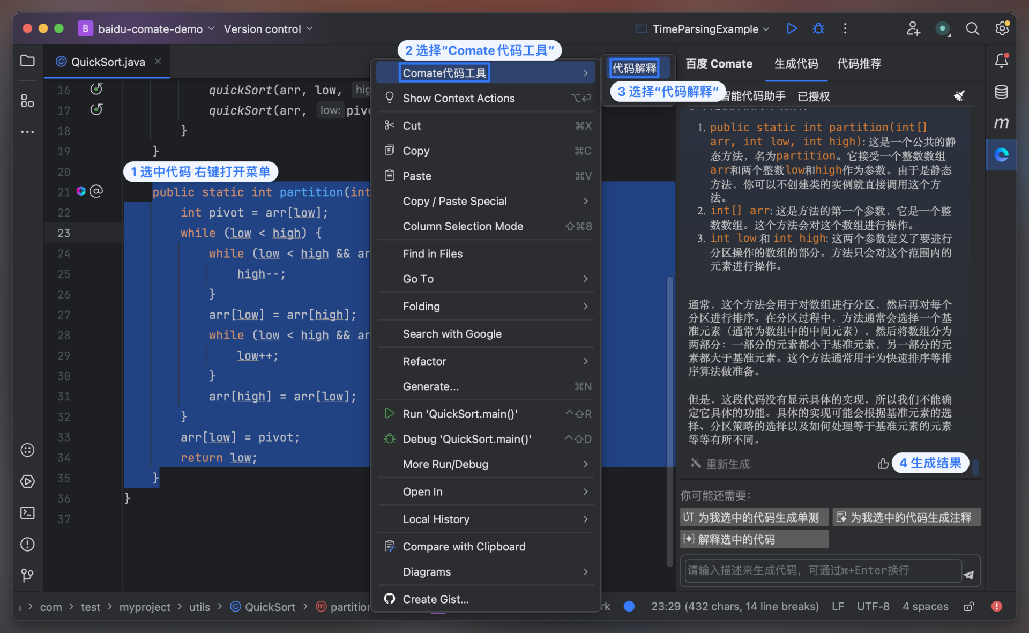Send prompt with paper plane icon
Screen dimensions: 1029x633
(969, 575)
